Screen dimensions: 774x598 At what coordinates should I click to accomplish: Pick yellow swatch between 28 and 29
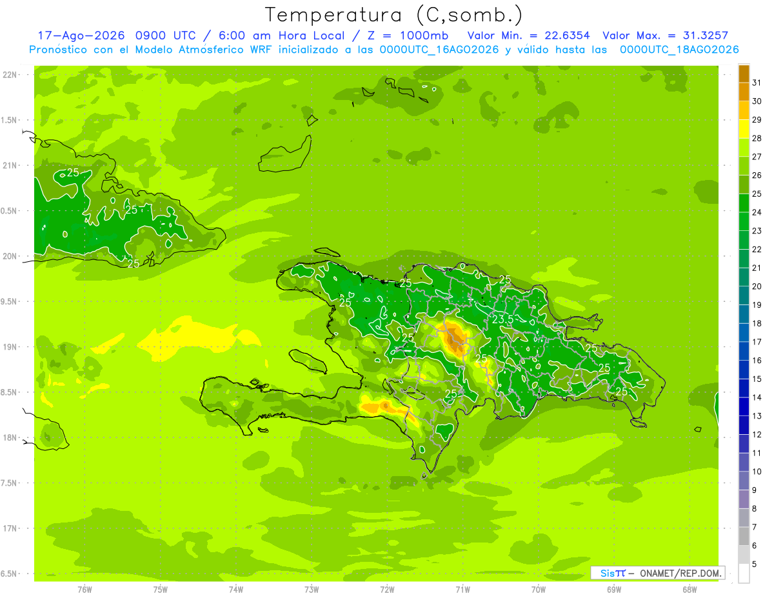click(x=744, y=129)
